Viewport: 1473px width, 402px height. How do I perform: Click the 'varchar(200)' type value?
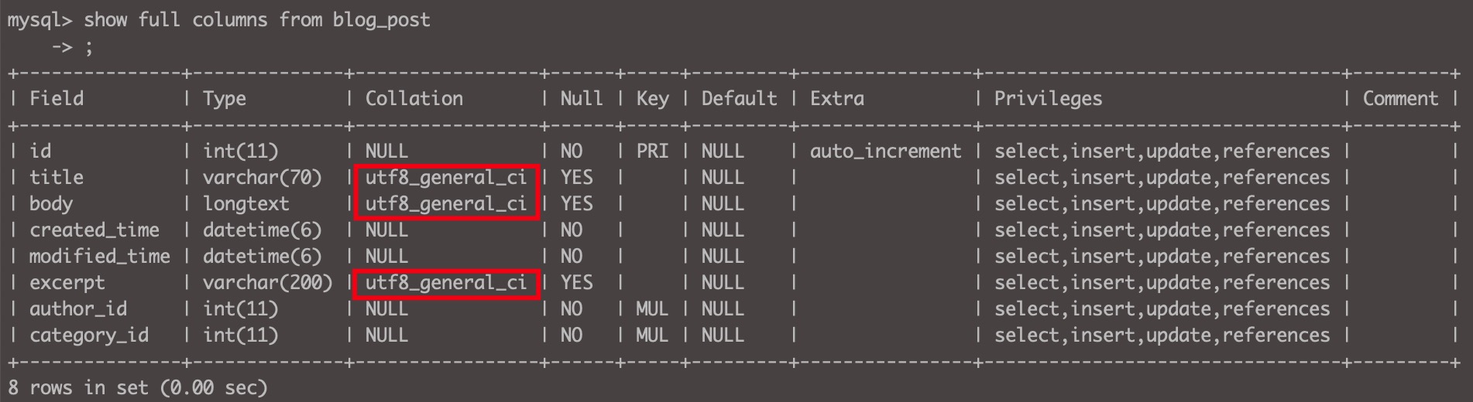267,283
